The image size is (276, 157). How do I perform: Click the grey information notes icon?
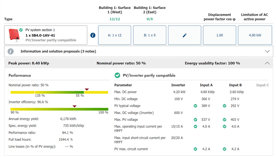click(x=11, y=51)
